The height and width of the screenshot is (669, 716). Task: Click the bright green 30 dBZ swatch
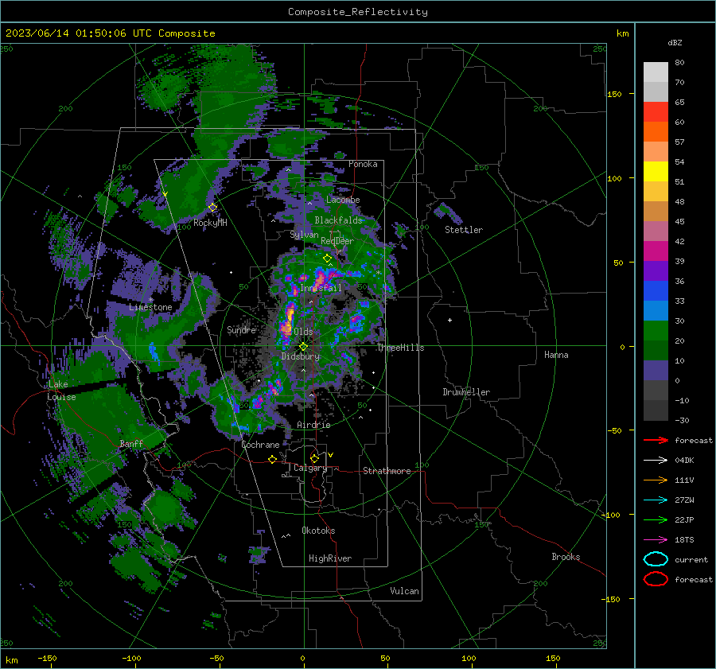[656, 330]
